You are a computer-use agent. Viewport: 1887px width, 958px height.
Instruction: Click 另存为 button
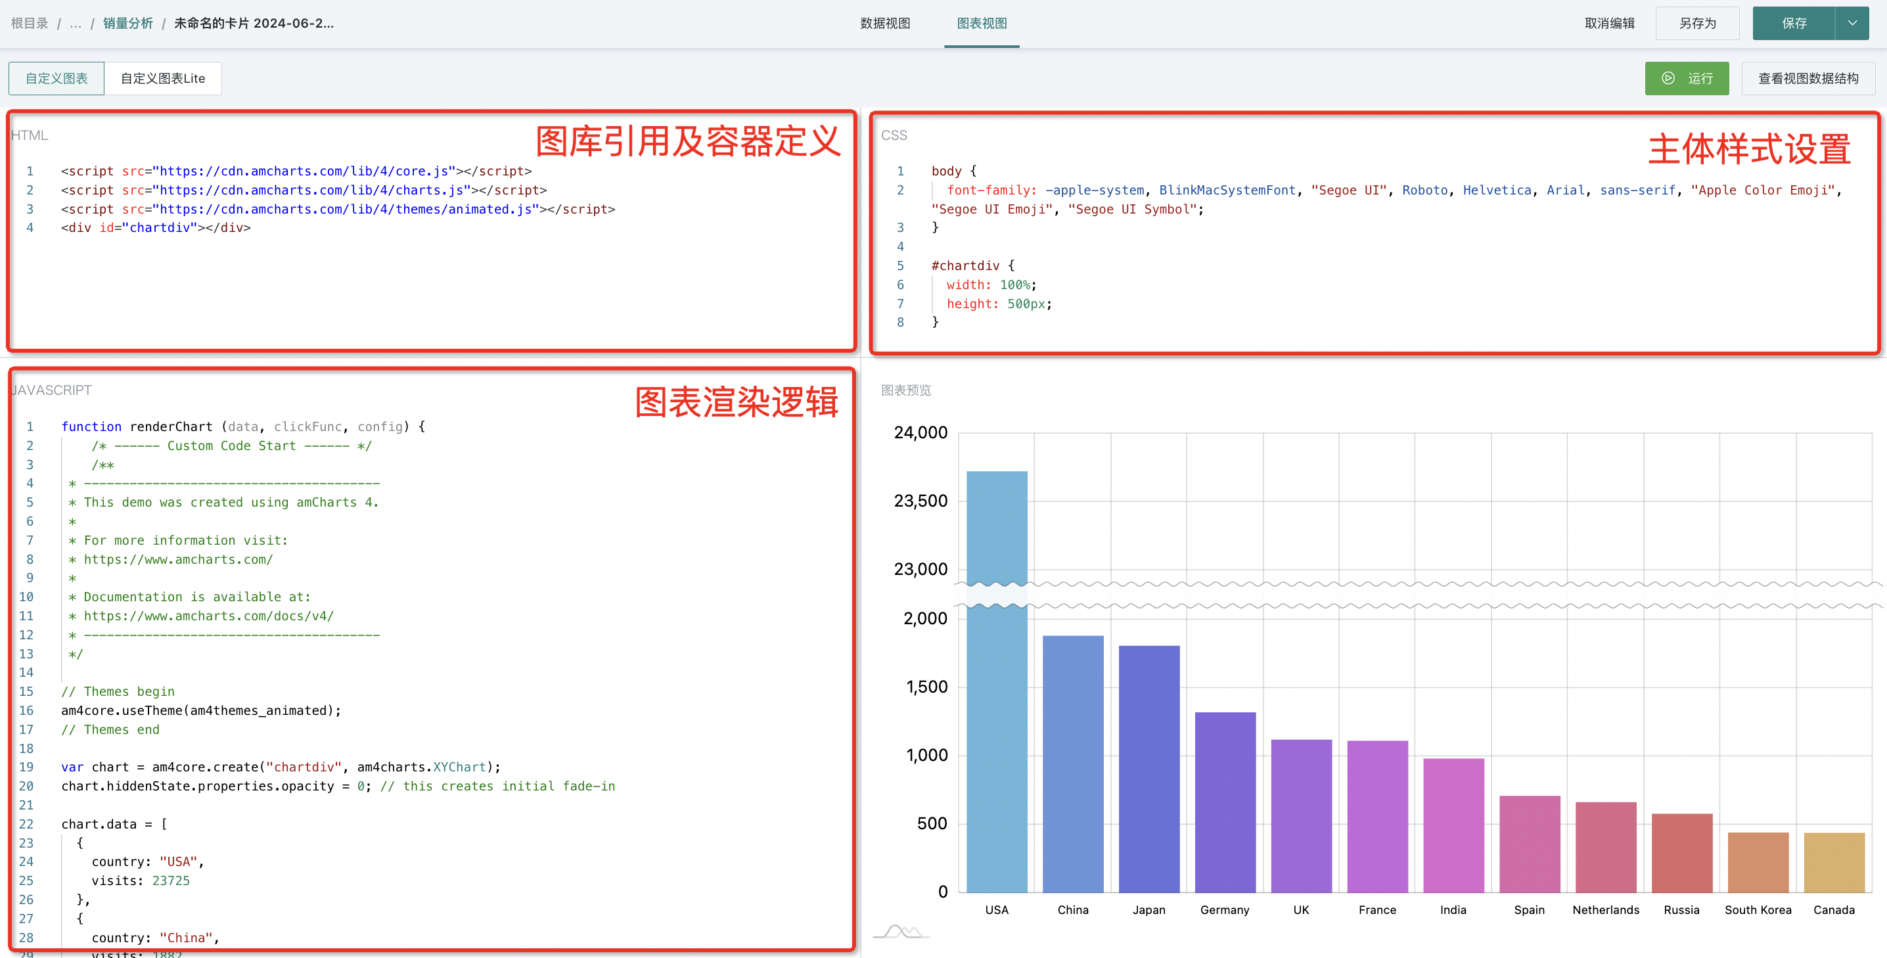point(1697,24)
